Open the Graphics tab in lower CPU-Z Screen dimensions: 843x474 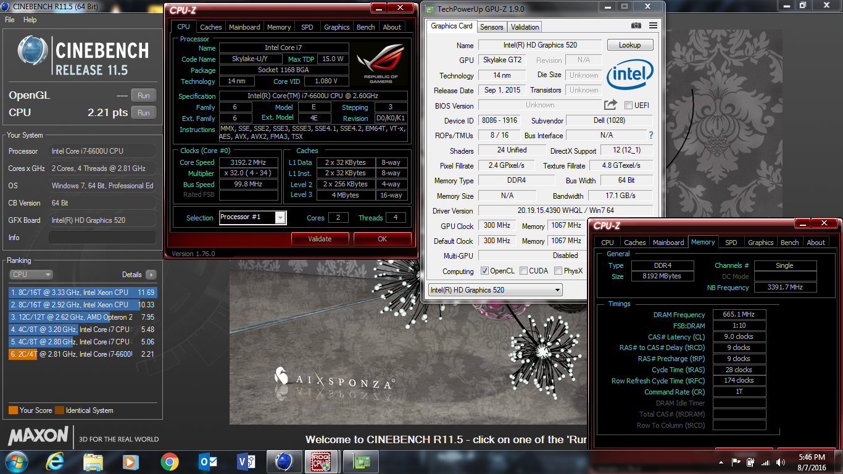(x=760, y=243)
